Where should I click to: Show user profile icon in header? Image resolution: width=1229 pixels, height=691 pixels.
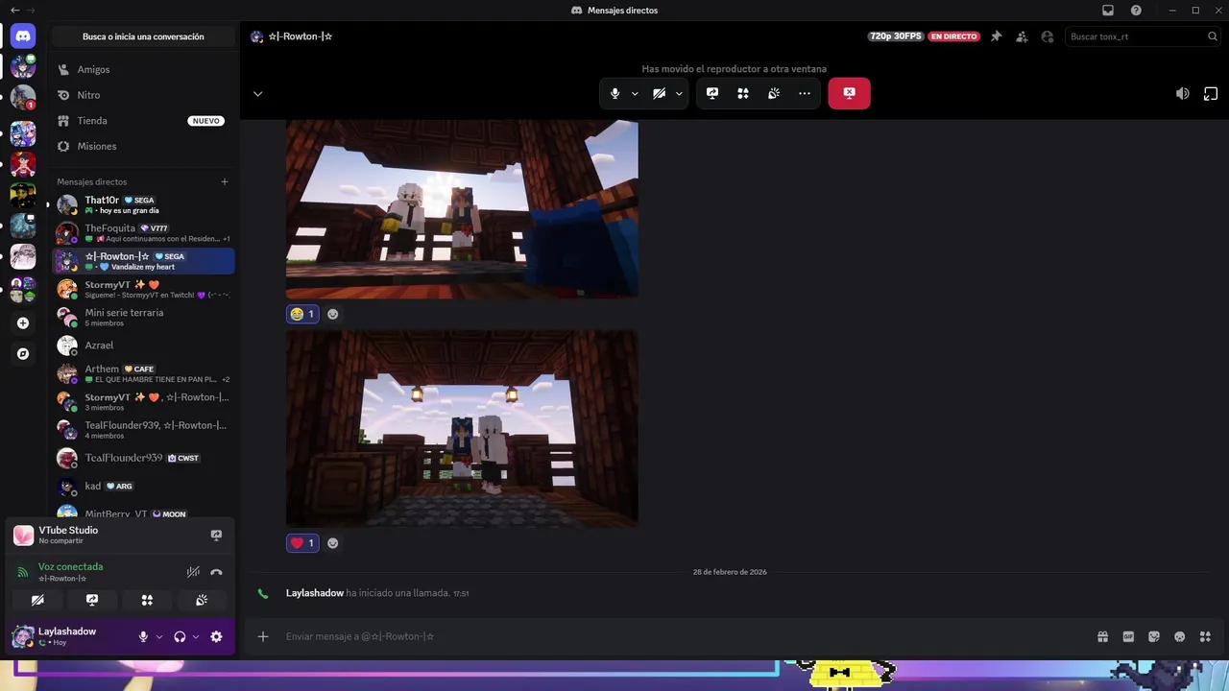point(1048,36)
